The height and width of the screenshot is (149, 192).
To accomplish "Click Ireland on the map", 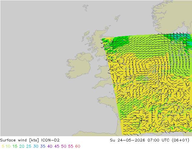I will coord(79,66).
